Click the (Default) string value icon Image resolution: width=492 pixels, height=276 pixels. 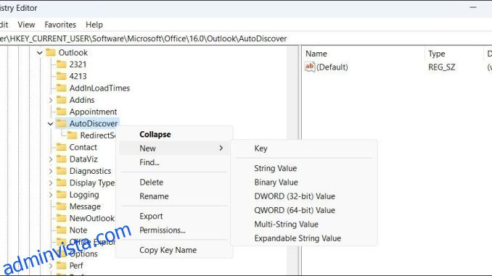click(309, 67)
